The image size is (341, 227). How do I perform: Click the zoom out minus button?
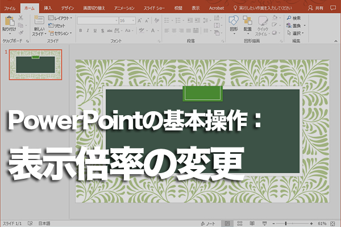tap(273, 224)
